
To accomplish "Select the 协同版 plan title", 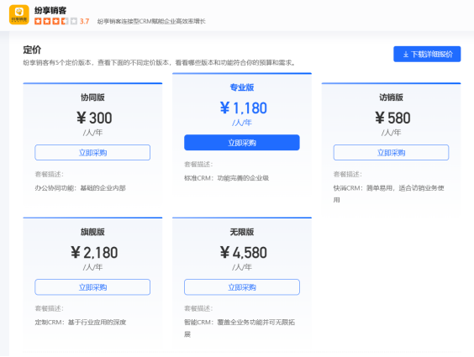I will pos(92,97).
